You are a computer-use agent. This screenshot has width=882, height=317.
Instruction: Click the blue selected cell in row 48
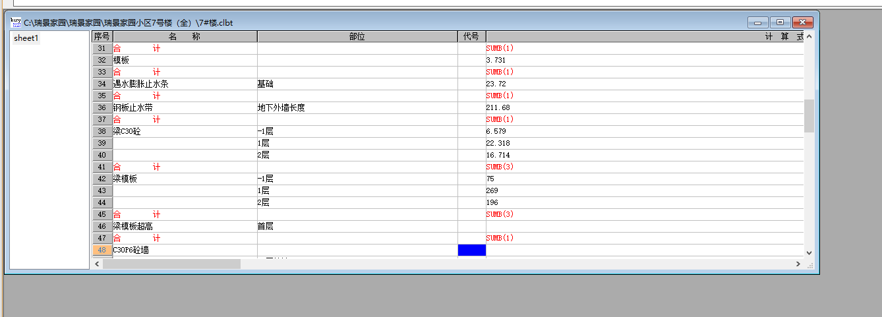(x=472, y=250)
